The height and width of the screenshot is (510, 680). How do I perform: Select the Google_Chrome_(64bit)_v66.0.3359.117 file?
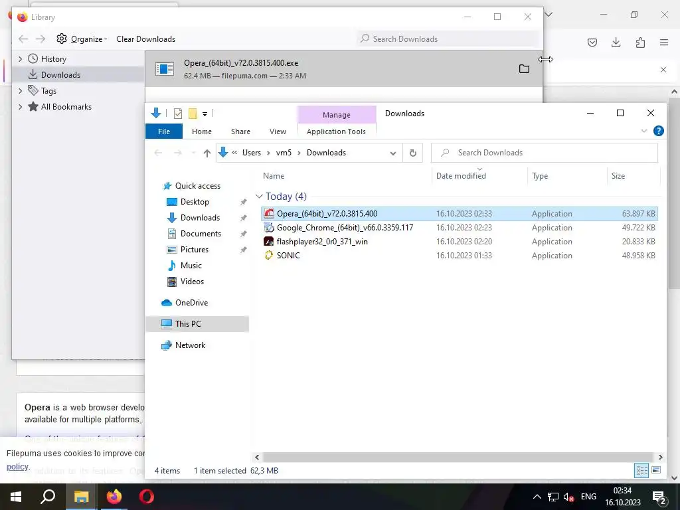click(460, 228)
